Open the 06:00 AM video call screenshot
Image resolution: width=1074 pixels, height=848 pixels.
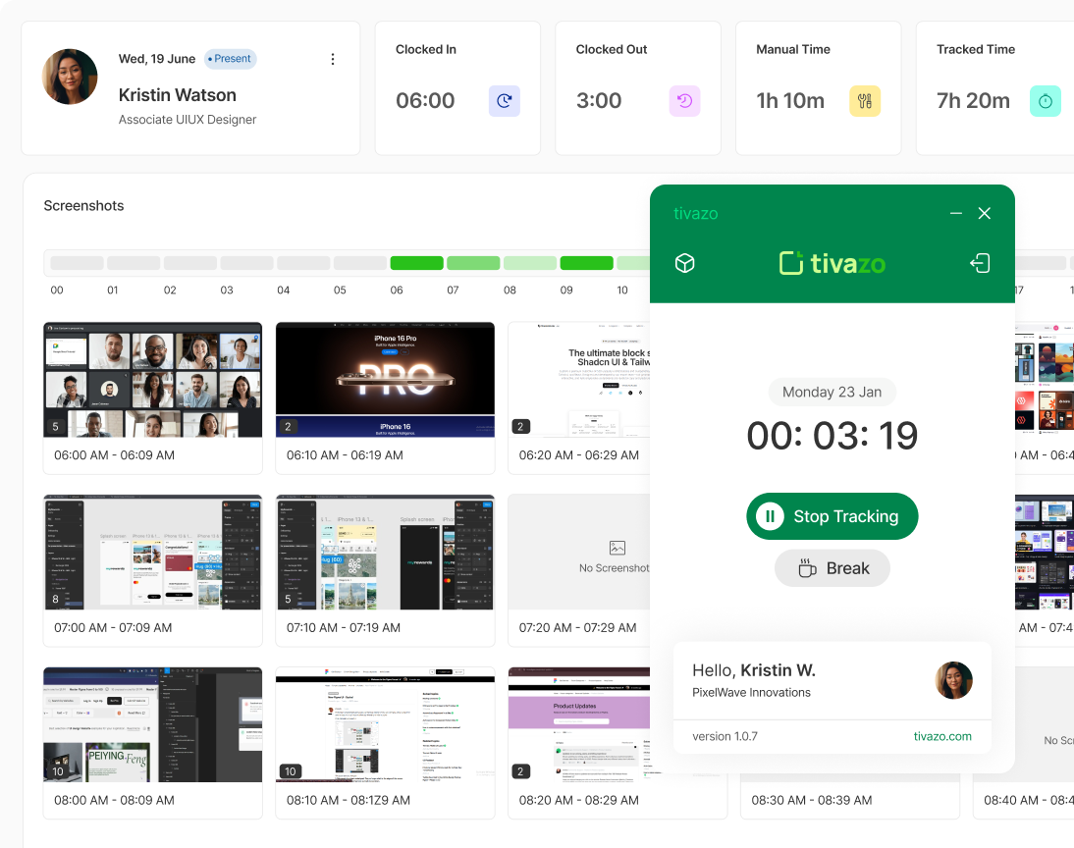pos(152,380)
